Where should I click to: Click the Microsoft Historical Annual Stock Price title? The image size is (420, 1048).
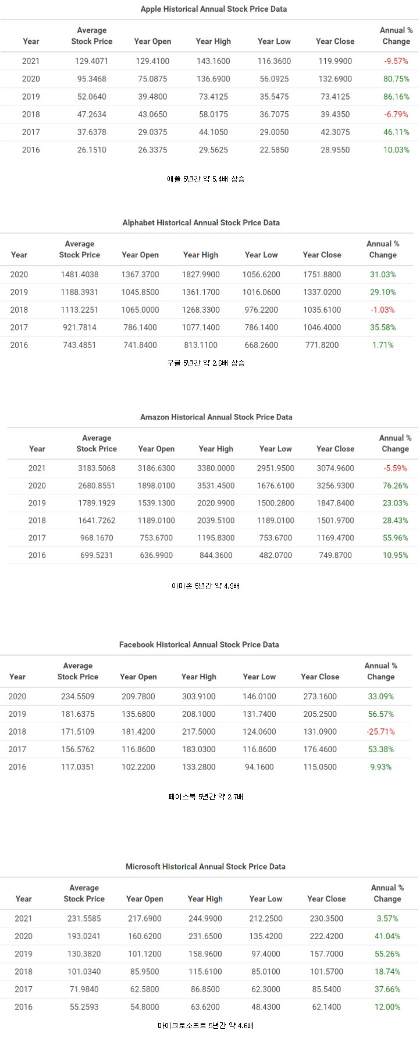tap(205, 866)
